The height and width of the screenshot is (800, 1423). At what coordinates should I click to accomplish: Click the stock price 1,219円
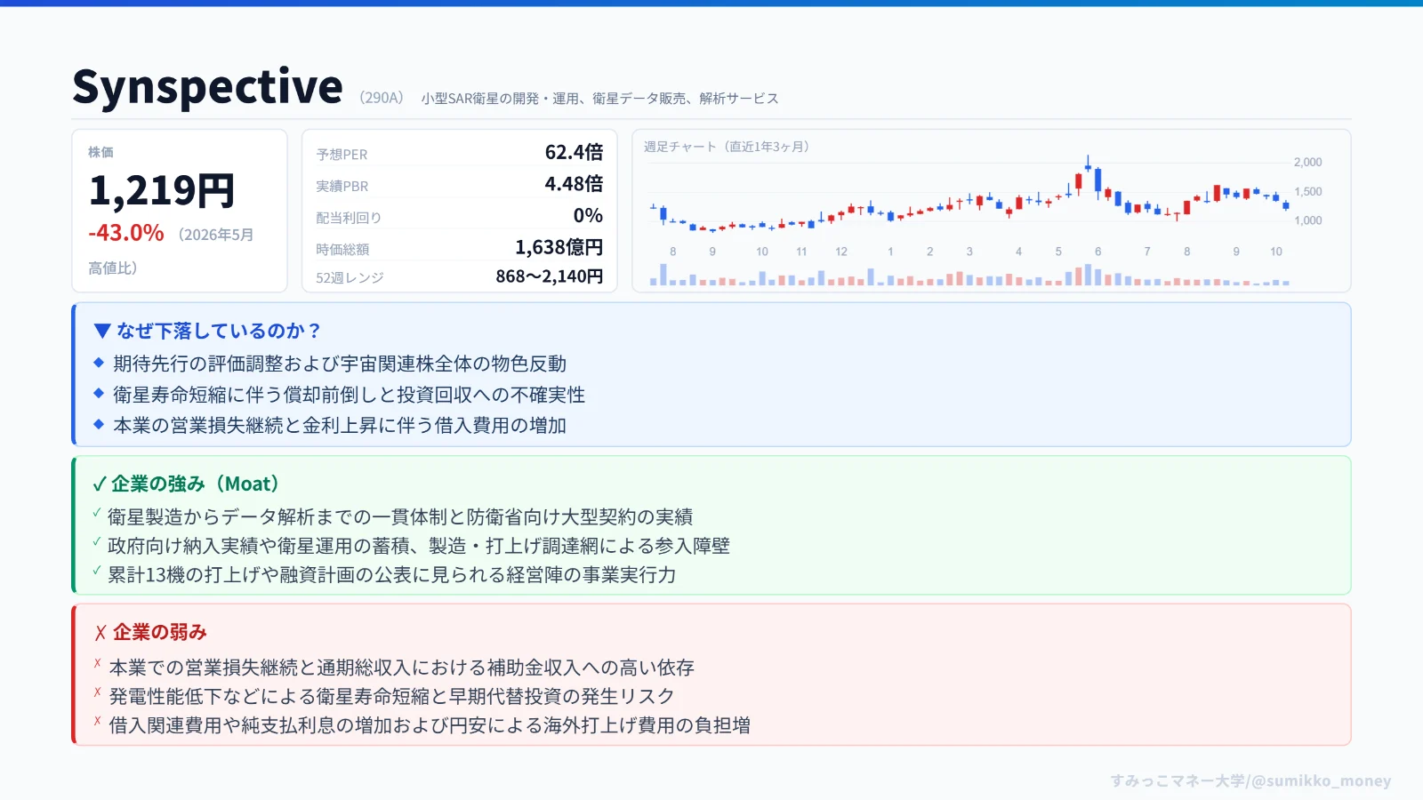point(162,190)
